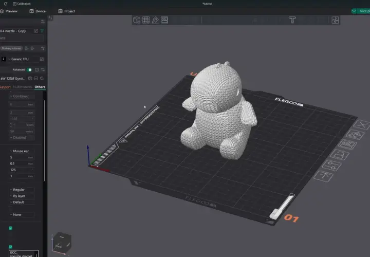Open the Disabled dropdown
This screenshot has width=370, height=257.
pos(22,137)
